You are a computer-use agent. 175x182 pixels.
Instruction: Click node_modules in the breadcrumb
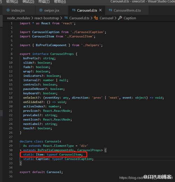tap(19, 18)
